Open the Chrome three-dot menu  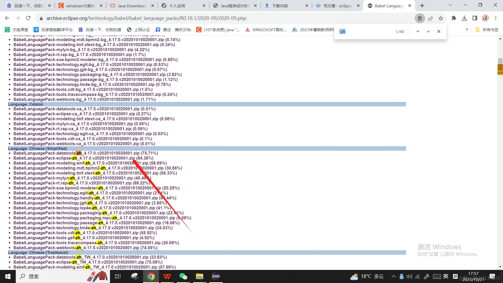tap(496, 18)
